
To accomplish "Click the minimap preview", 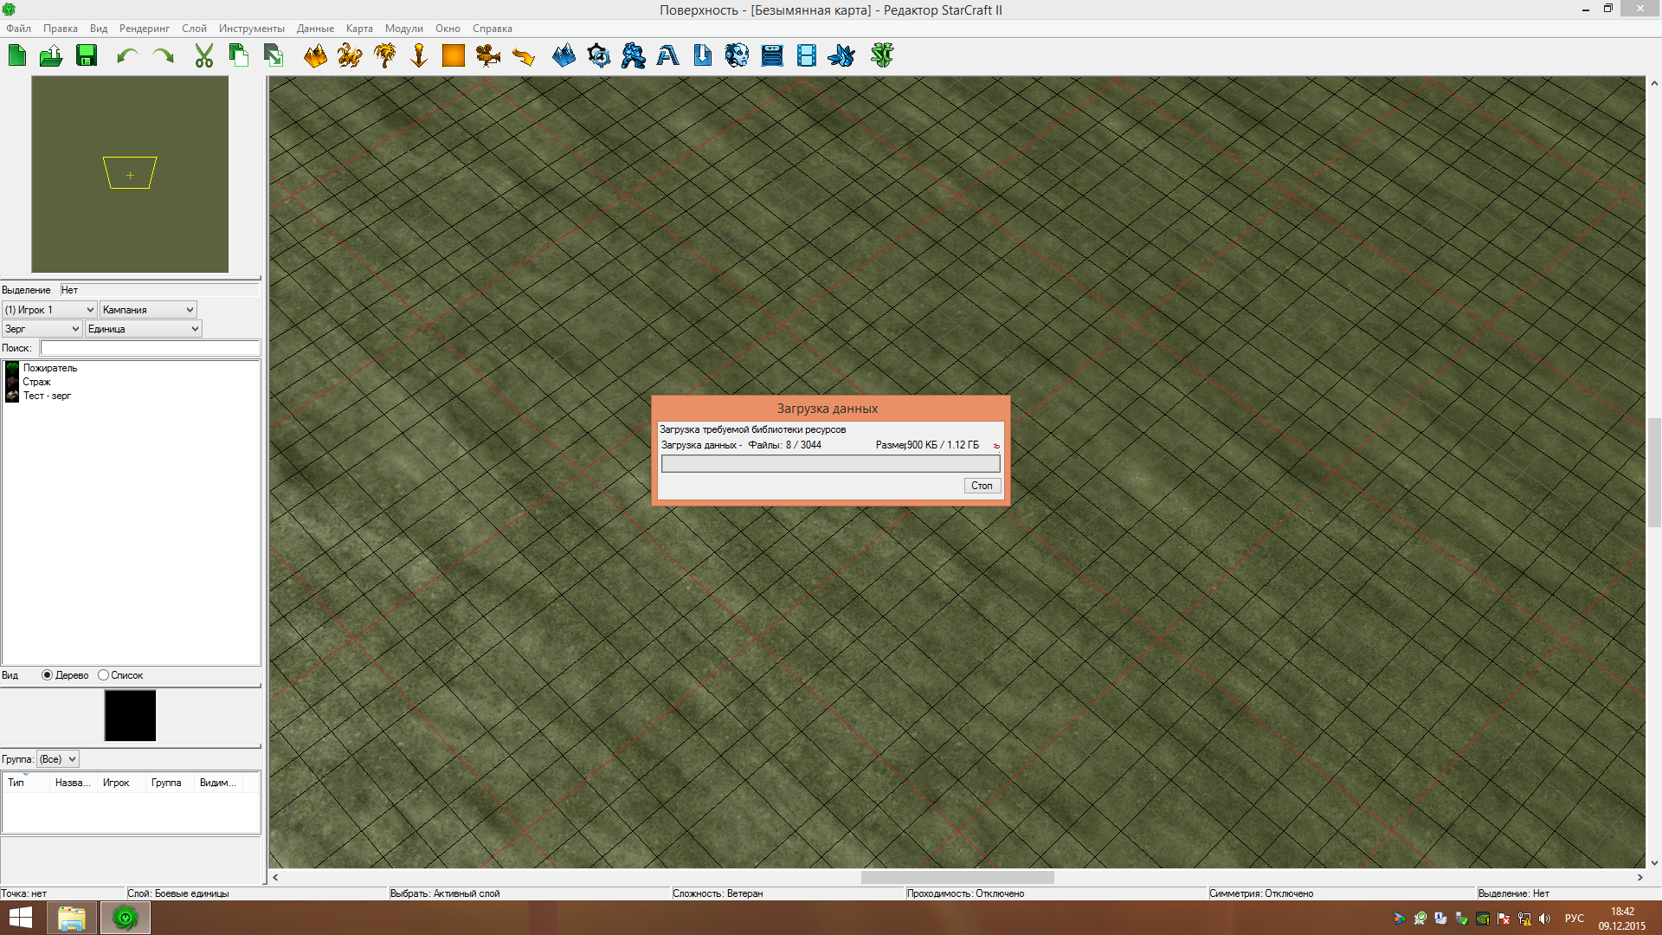I will tap(130, 174).
